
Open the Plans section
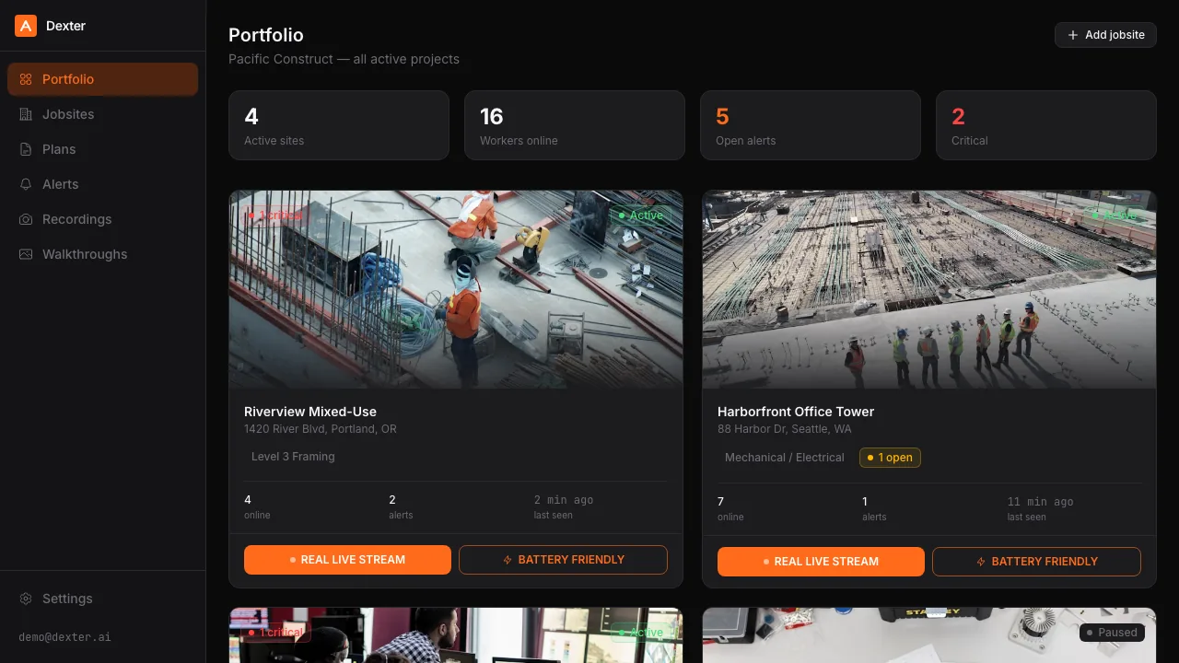(x=103, y=149)
